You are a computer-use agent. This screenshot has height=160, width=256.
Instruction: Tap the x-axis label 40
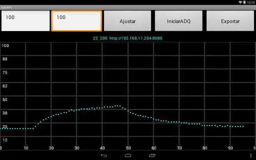(102, 148)
